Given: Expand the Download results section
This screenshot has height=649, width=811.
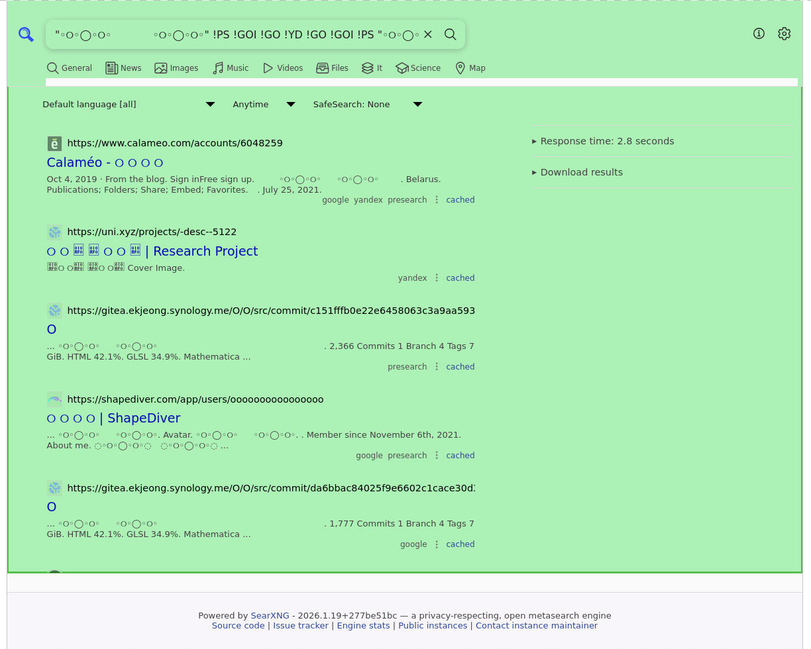Looking at the screenshot, I should click(580, 172).
